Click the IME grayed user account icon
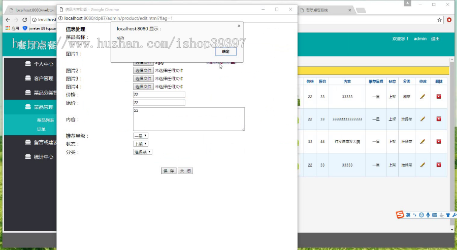The height and width of the screenshot is (250, 457). point(442,215)
